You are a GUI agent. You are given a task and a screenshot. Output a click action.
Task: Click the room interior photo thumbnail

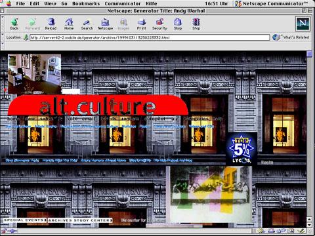click(35, 74)
